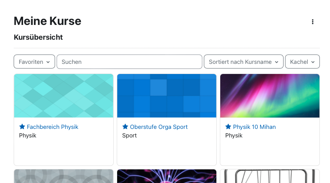Click the turquoise Fachbereich Physik course image

point(64,96)
